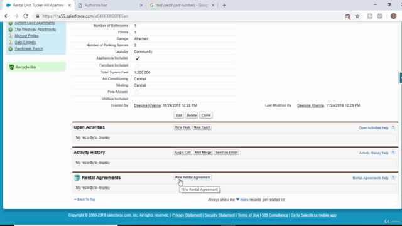Viewport: 402px width, 226px height.
Task: Reload the Salesforce page
Action: point(26,16)
